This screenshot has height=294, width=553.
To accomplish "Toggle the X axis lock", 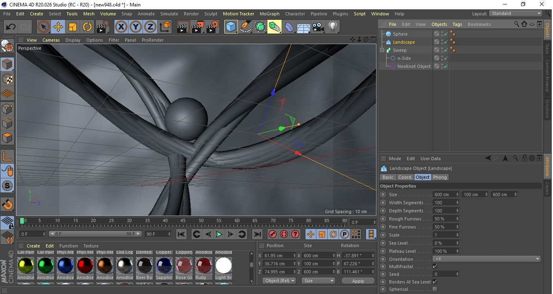I will 121,27.
